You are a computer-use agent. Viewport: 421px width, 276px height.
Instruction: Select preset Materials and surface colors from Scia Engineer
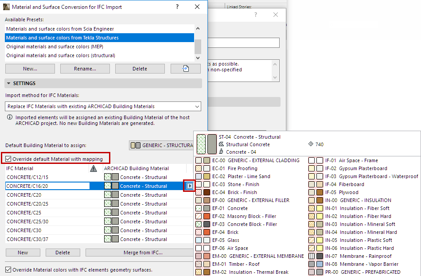[x=99, y=29]
